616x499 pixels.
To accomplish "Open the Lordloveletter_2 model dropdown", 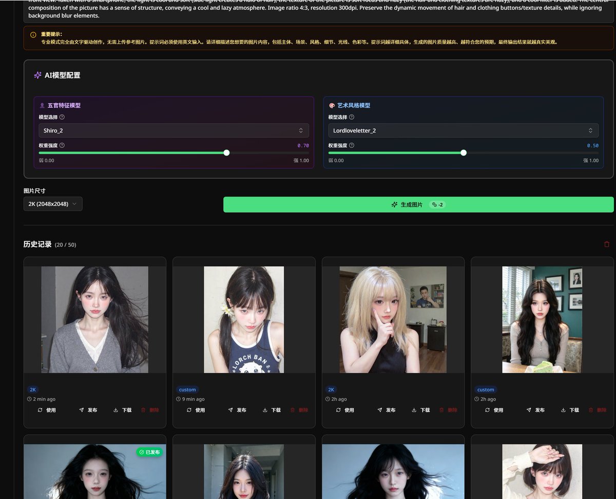I will 464,130.
